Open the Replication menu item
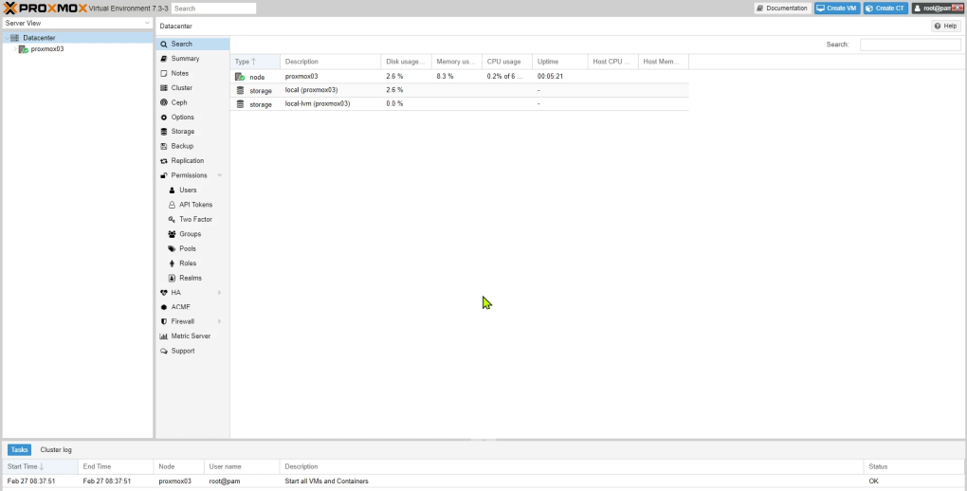The height and width of the screenshot is (491, 967). click(x=192, y=161)
